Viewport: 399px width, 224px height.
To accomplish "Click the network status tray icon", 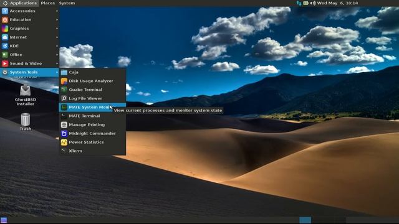I will 299,3.
